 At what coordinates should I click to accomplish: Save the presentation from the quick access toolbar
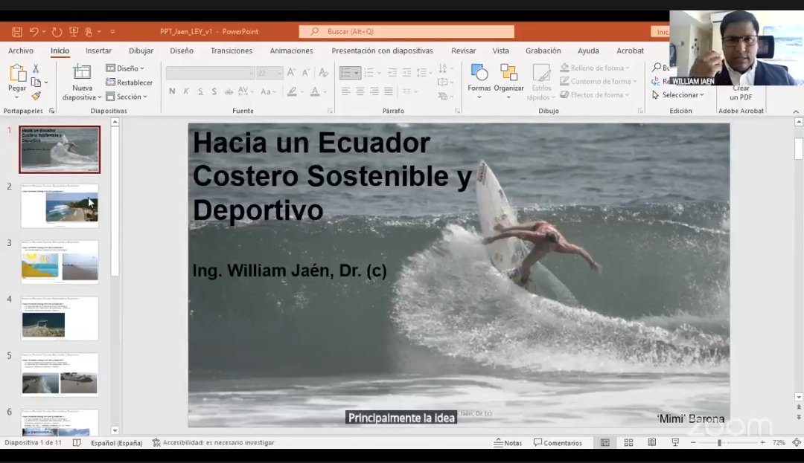(17, 32)
